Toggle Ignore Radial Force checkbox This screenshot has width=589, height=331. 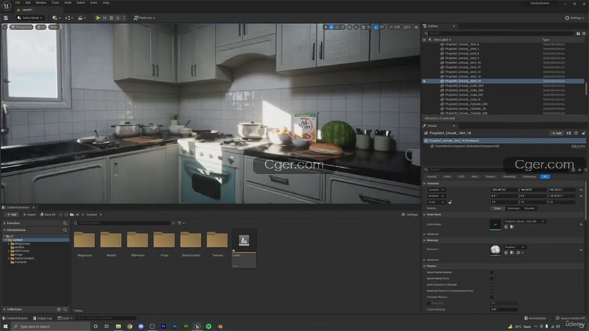tap(492, 278)
